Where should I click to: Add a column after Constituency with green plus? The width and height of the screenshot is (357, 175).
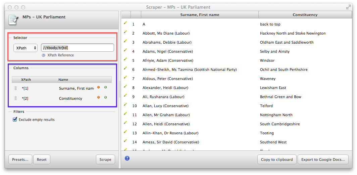[105, 97]
